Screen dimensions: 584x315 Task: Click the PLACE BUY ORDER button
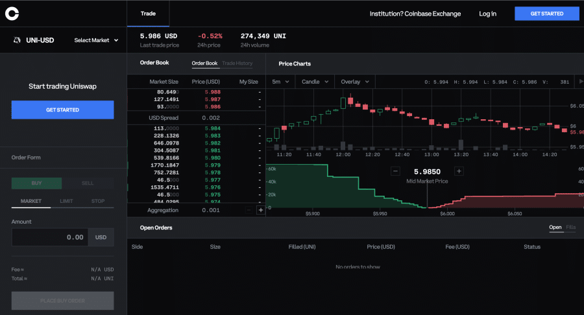[x=62, y=301]
